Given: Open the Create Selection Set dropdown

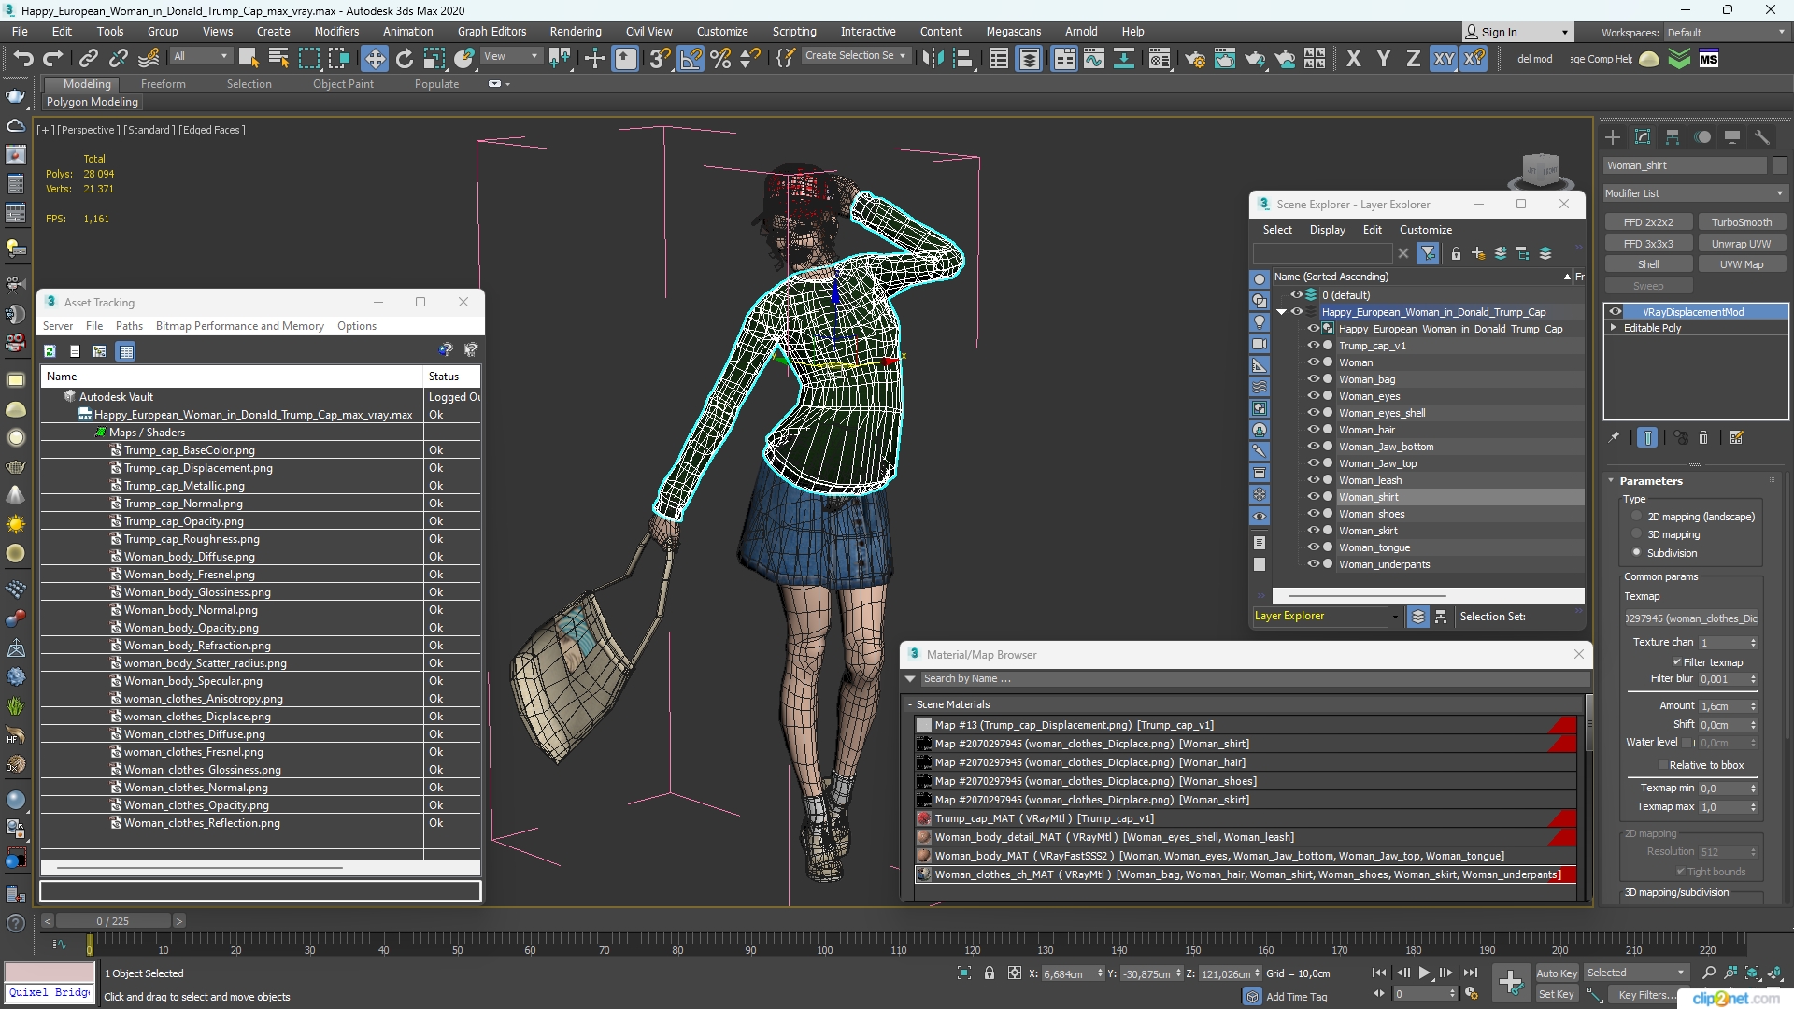Looking at the screenshot, I should (855, 56).
